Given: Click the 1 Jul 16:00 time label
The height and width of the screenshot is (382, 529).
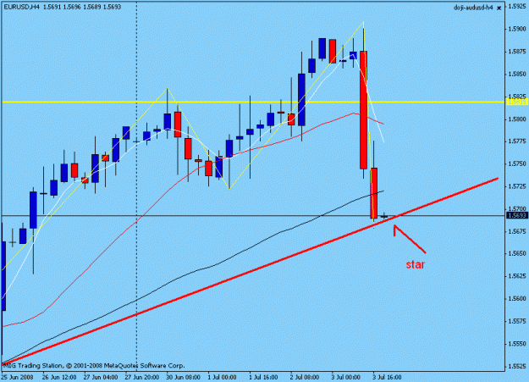Looking at the screenshot, I should [263, 377].
